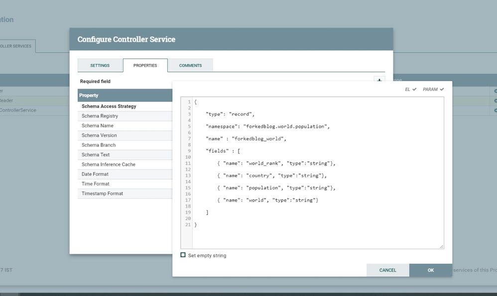Image resolution: width=497 pixels, height=296 pixels.
Task: Click the gear icon on ControllerService row
Action: (x=495, y=110)
